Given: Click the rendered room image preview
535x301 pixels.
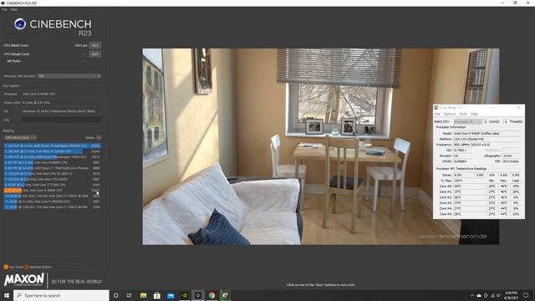Looking at the screenshot, I should 321,146.
